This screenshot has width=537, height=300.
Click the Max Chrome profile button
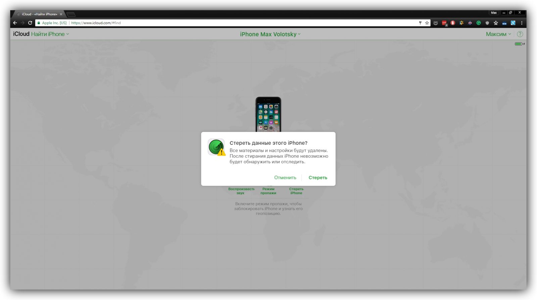point(494,13)
